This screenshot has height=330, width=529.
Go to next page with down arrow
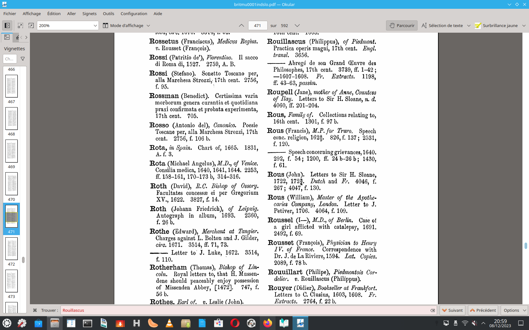click(x=297, y=25)
